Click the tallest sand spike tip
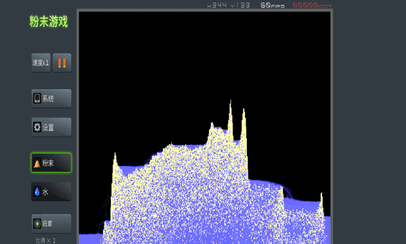The height and width of the screenshot is (244, 406). [231, 102]
